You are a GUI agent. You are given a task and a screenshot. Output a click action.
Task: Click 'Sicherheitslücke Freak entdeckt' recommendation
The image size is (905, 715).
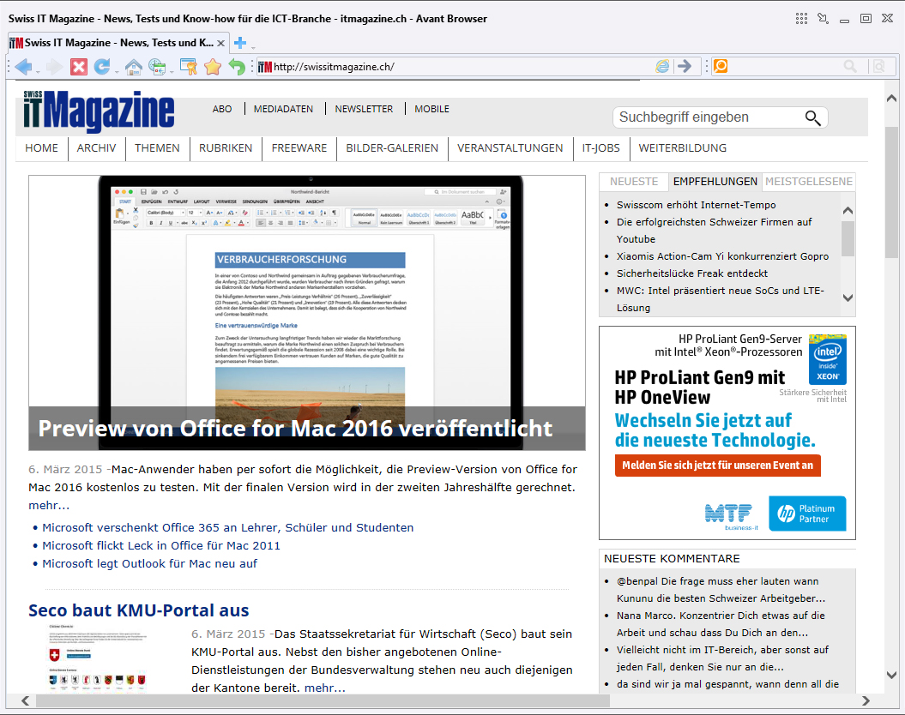coord(692,273)
